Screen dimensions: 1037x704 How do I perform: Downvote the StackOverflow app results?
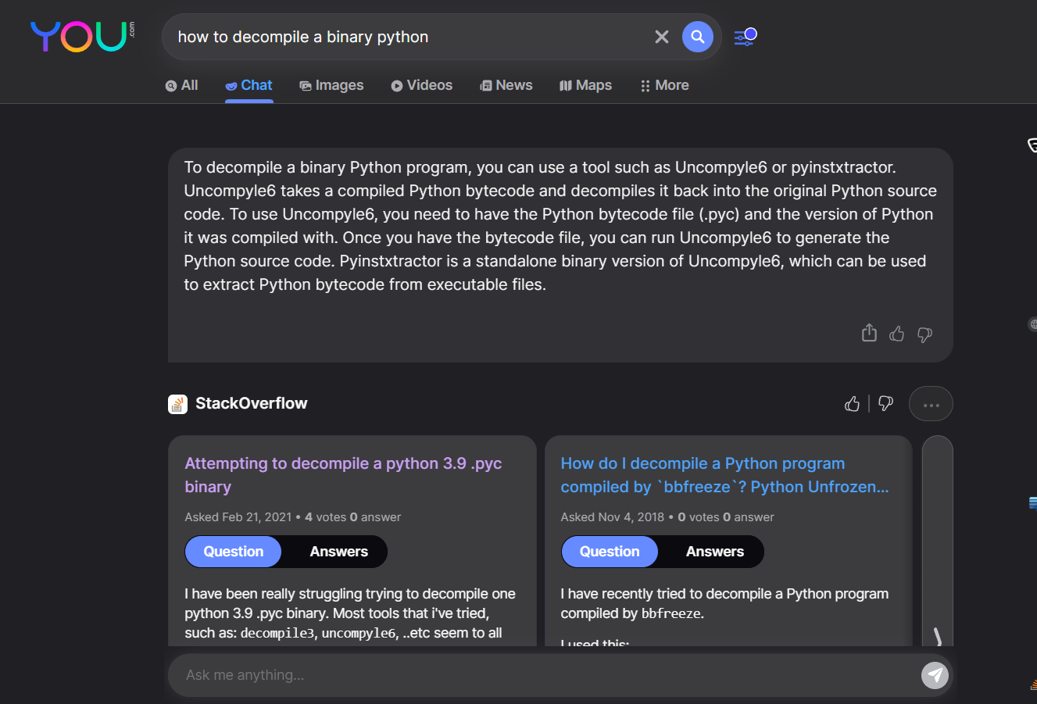click(885, 403)
